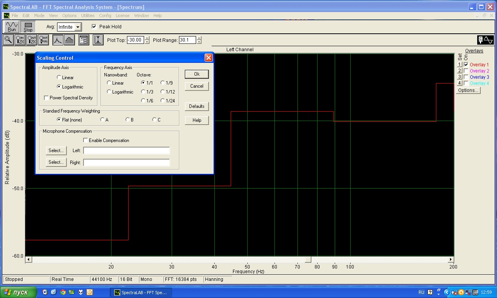Select the magnifier zoom tool
This screenshot has height=298, width=497.
point(8,40)
